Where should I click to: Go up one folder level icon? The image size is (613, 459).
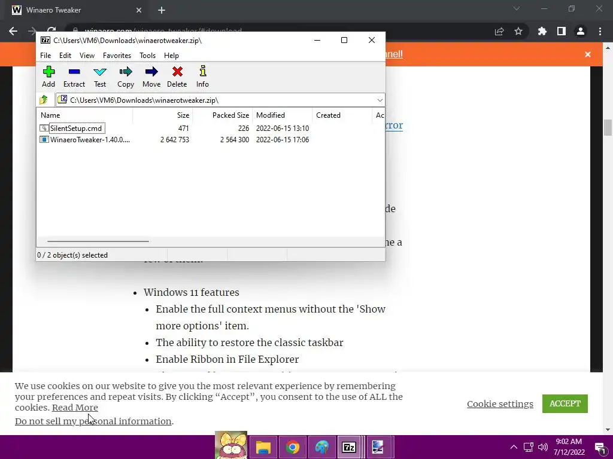[43, 100]
